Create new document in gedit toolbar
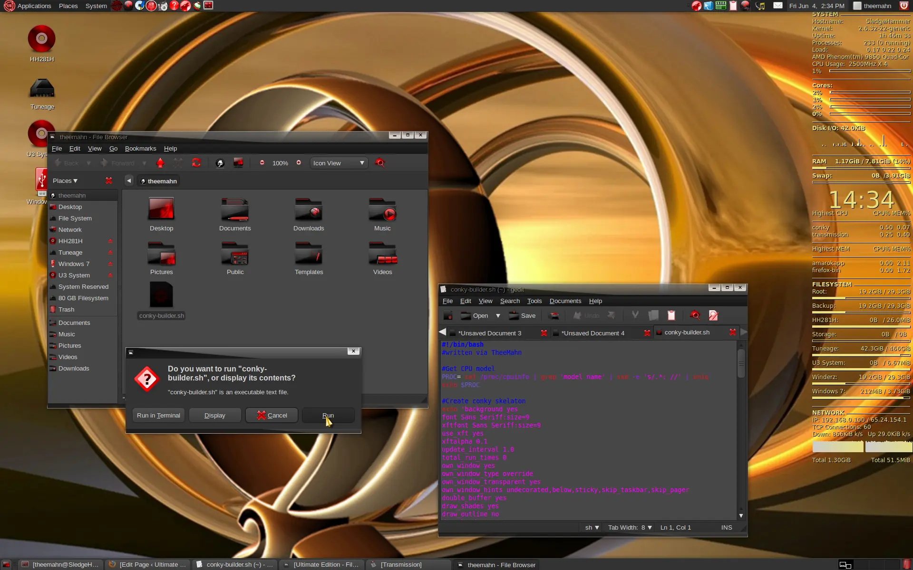This screenshot has width=913, height=570. 448,315
